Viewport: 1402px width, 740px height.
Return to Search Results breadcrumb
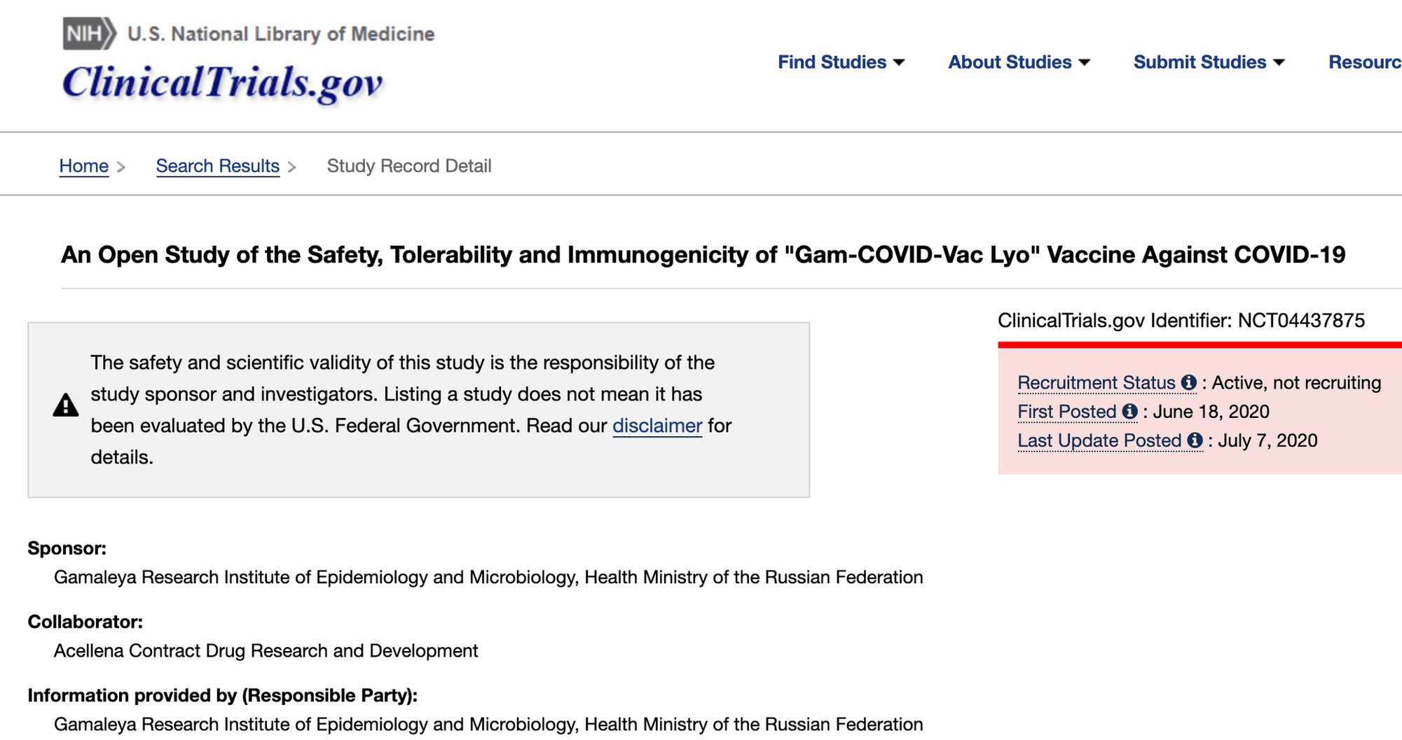[x=217, y=166]
